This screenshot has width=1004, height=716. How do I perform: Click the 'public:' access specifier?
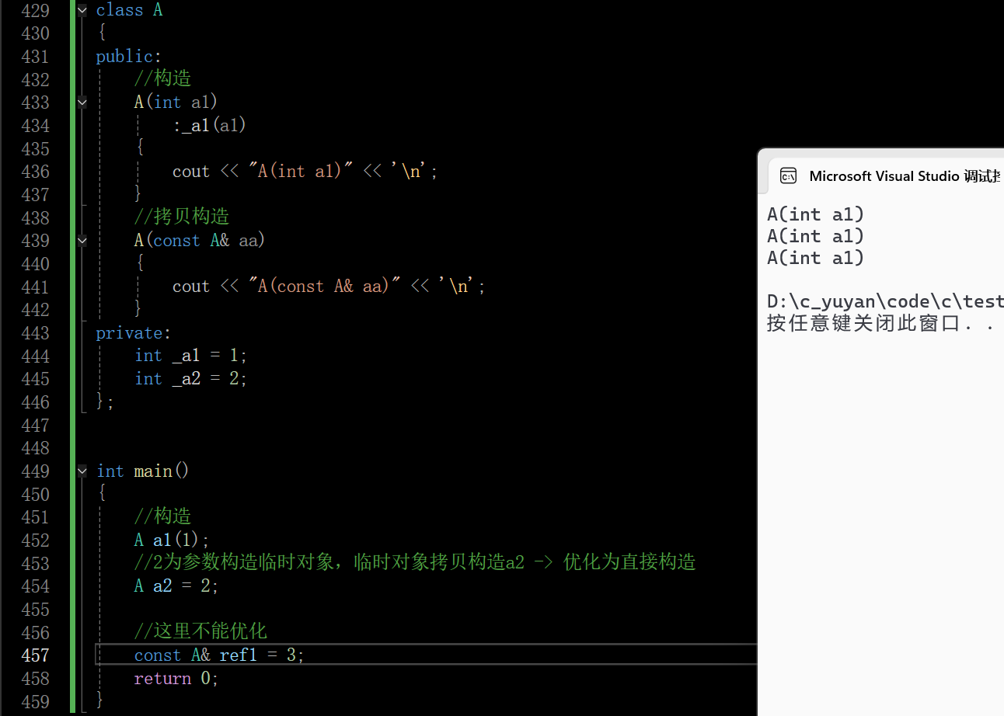coord(129,57)
